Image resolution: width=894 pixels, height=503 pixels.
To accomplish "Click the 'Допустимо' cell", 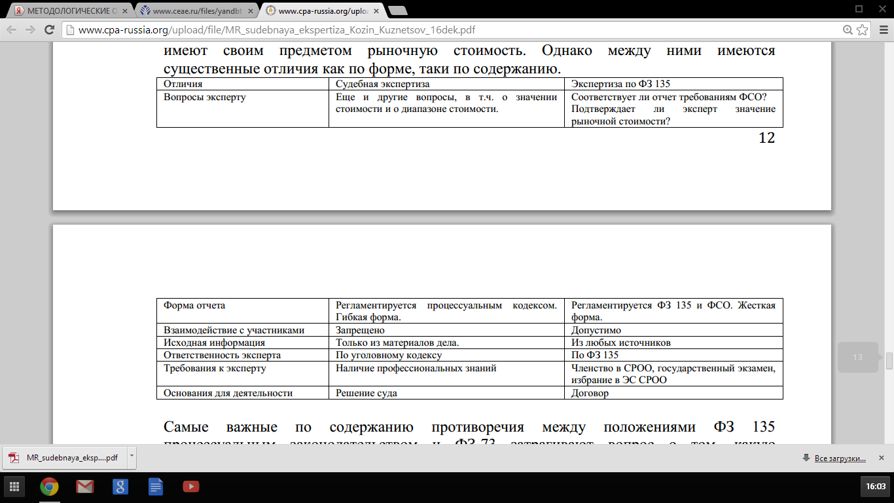I will click(673, 330).
